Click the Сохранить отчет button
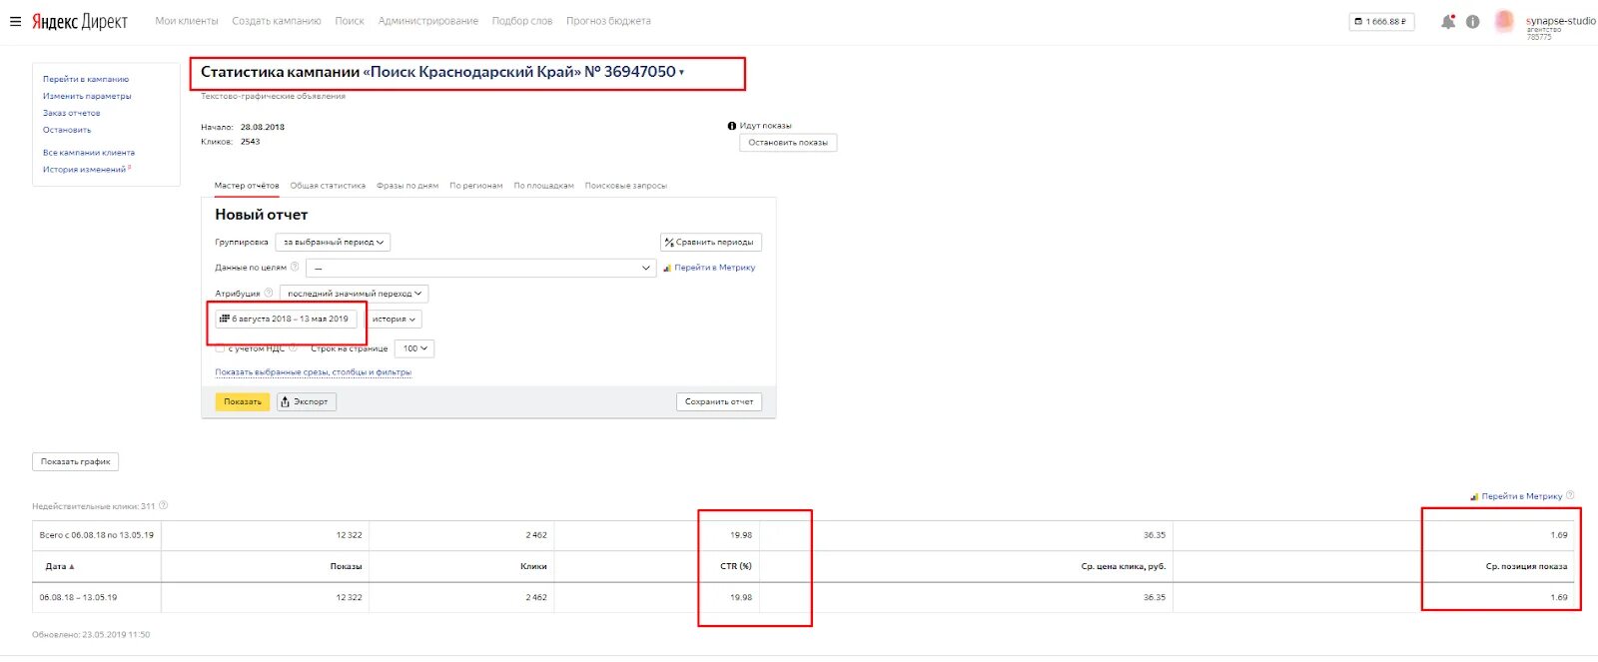Image resolution: width=1598 pixels, height=662 pixels. (x=719, y=401)
